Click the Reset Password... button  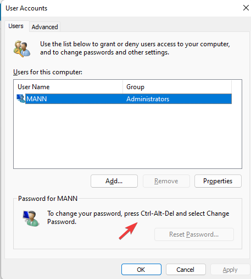[x=194, y=234]
